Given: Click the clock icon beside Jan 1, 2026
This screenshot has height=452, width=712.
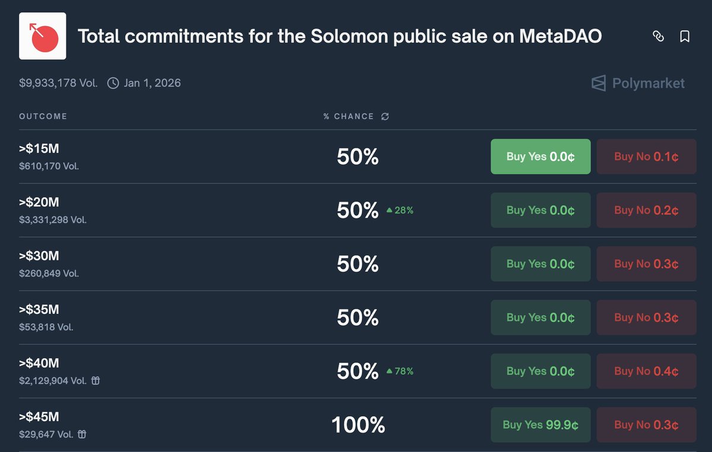Looking at the screenshot, I should point(113,83).
